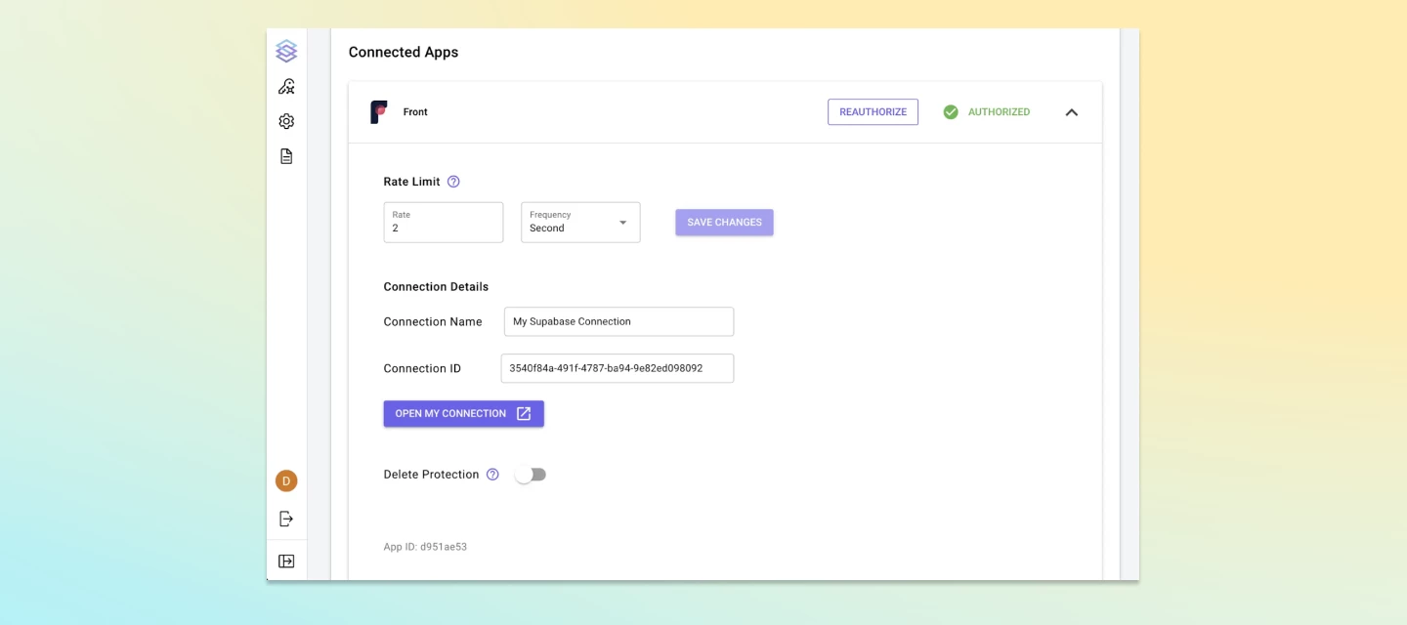Click Open My Connection button

point(463,414)
